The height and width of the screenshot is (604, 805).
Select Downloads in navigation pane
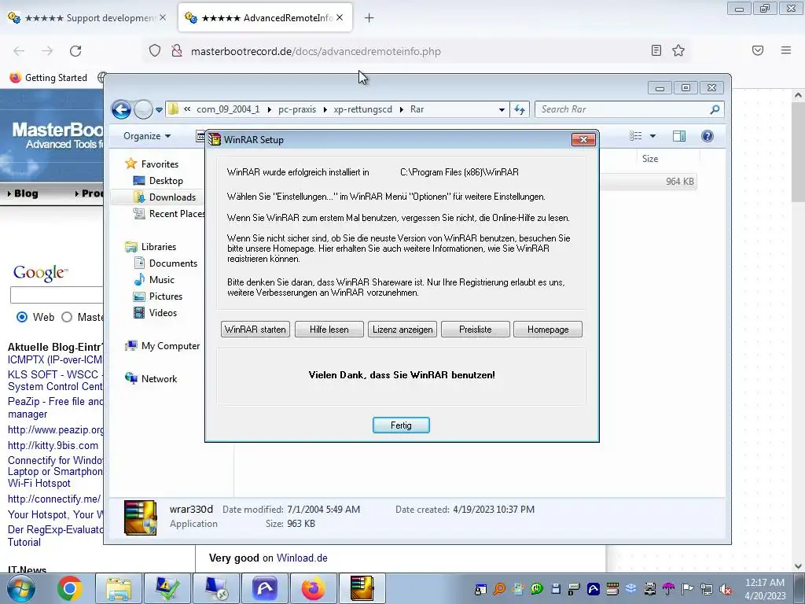172,197
